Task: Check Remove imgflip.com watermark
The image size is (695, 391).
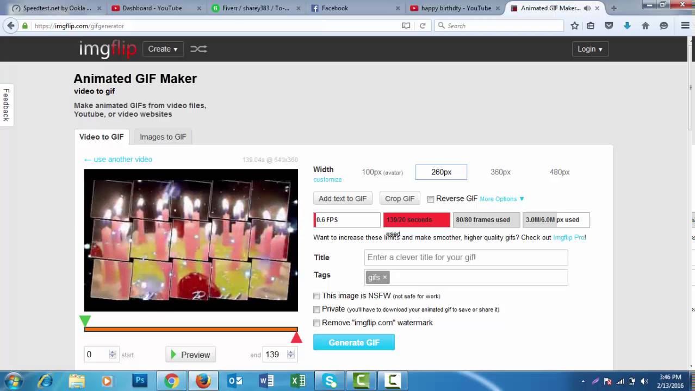Action: pyautogui.click(x=317, y=323)
